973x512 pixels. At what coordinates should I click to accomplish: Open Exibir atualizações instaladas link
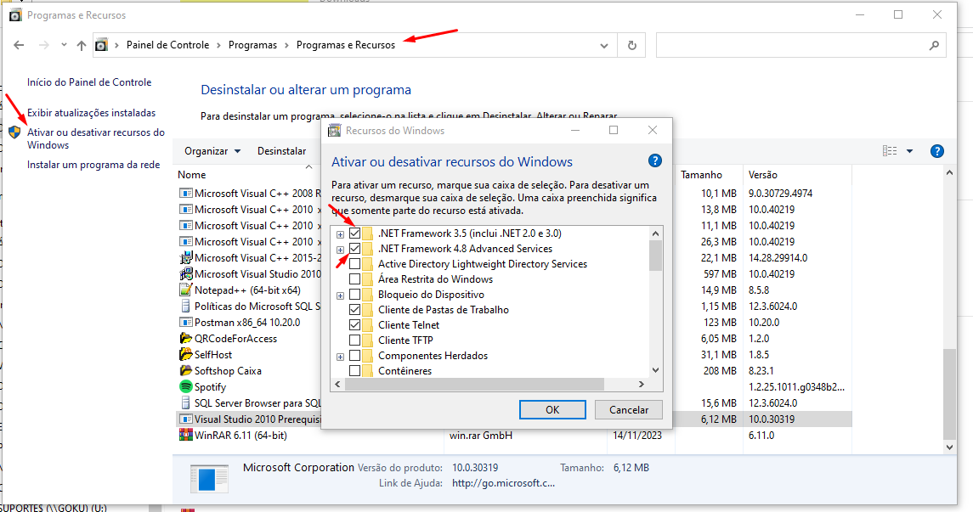(x=91, y=113)
